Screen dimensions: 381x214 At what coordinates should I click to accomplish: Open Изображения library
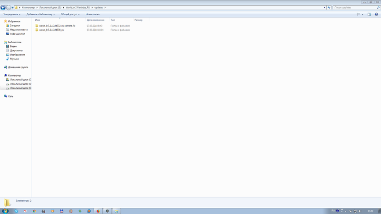tap(18, 55)
